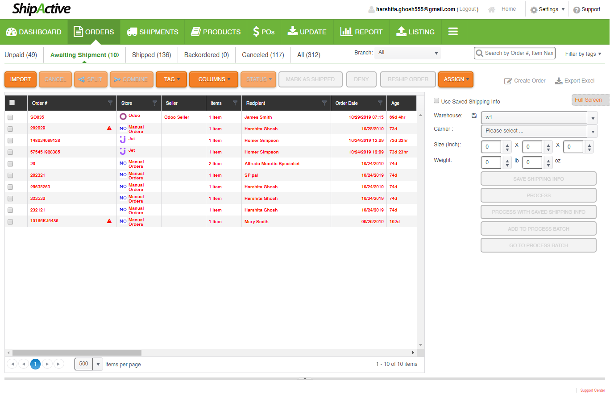Image resolution: width=610 pixels, height=398 pixels.
Task: Click the horizontal scrollbar under the orders grid
Action: [77, 352]
